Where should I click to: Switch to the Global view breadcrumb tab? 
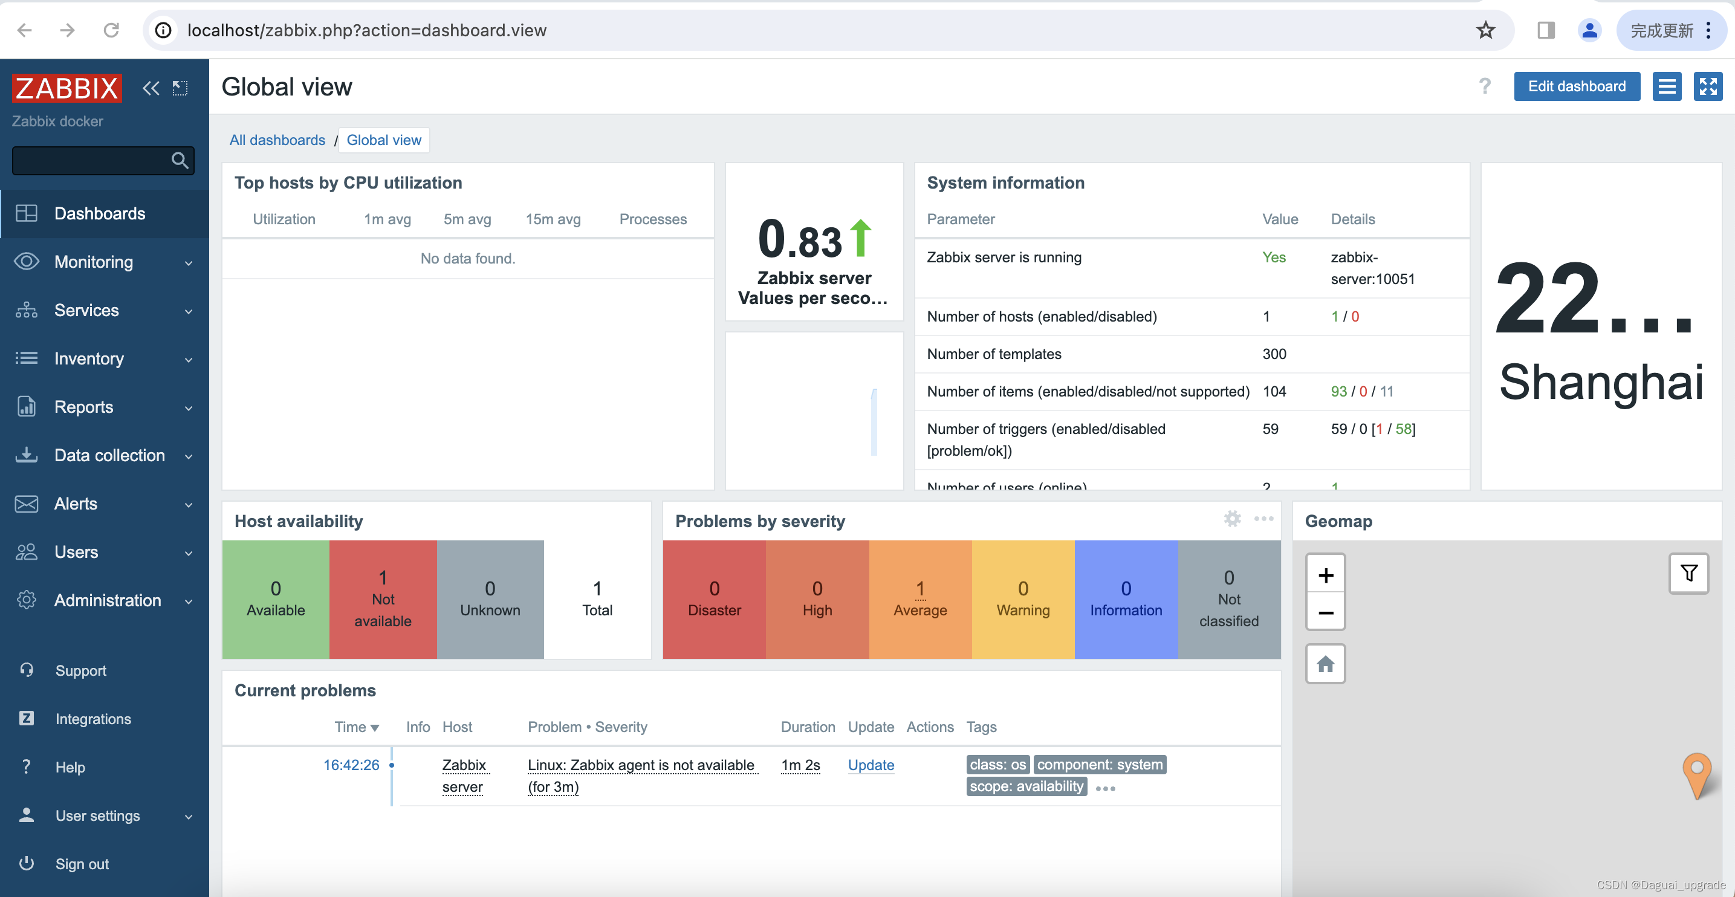pos(383,140)
